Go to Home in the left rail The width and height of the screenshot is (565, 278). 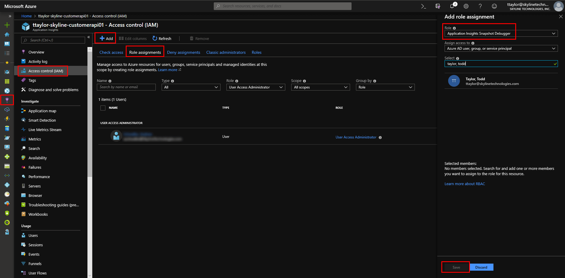[x=7, y=34]
